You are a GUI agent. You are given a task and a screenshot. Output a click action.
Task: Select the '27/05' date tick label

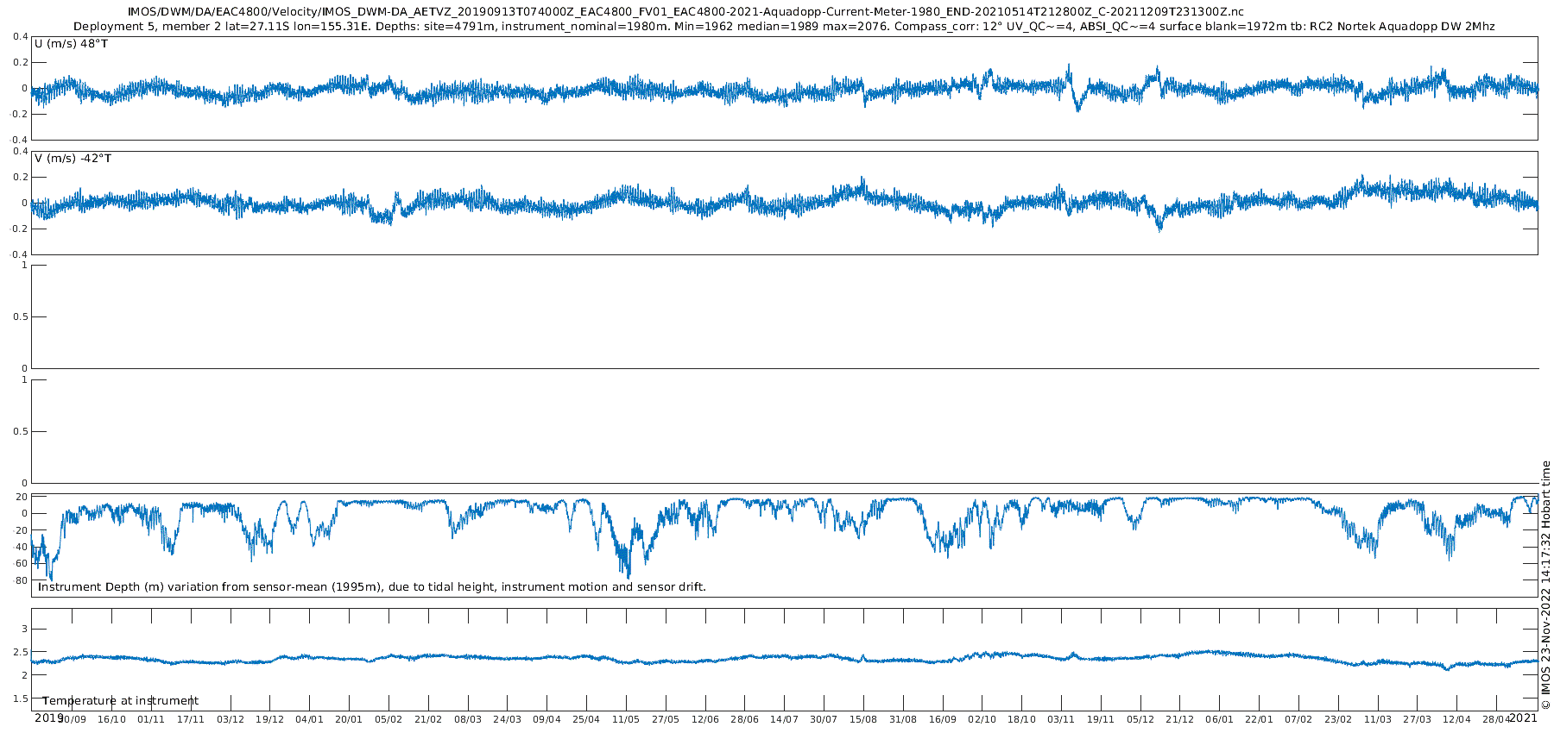[x=666, y=719]
